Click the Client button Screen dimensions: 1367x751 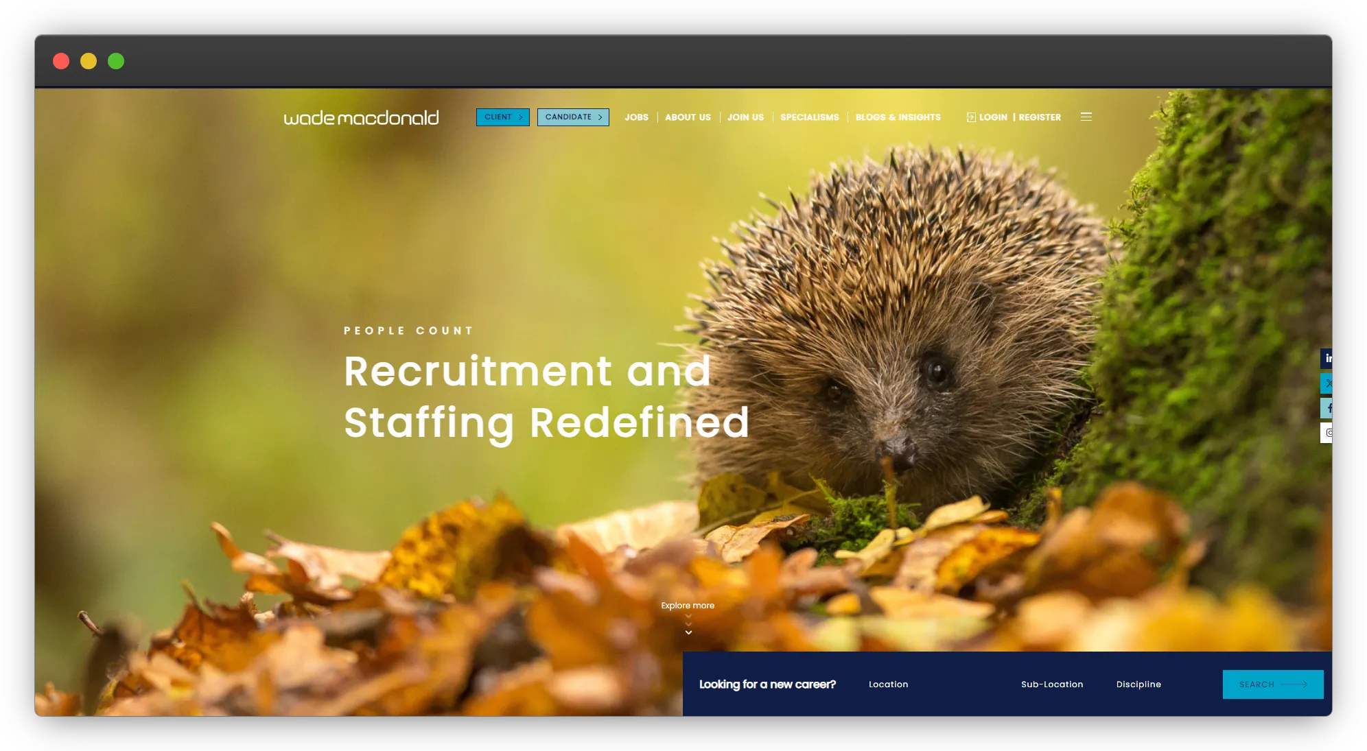502,117
